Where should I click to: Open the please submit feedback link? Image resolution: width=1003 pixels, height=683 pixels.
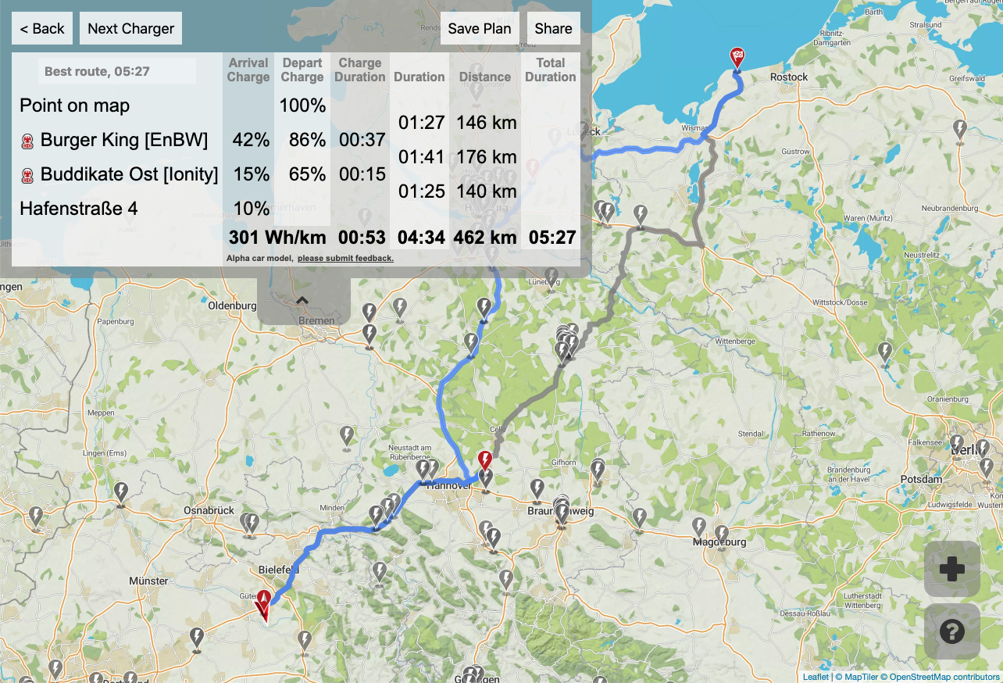[x=345, y=258]
